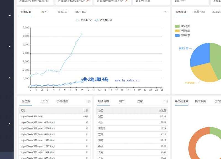Click the 对比 compare link

[x=165, y=12]
